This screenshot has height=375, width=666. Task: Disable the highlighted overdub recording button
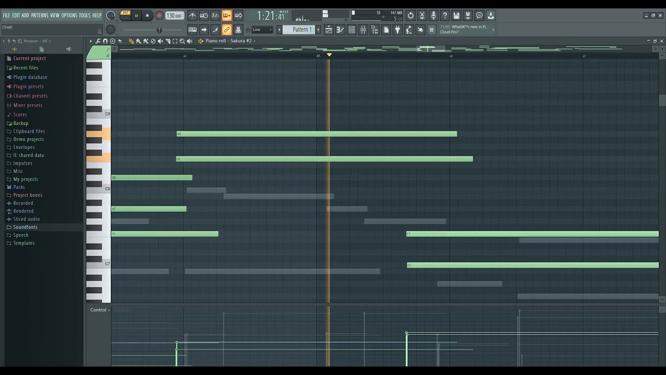227,16
